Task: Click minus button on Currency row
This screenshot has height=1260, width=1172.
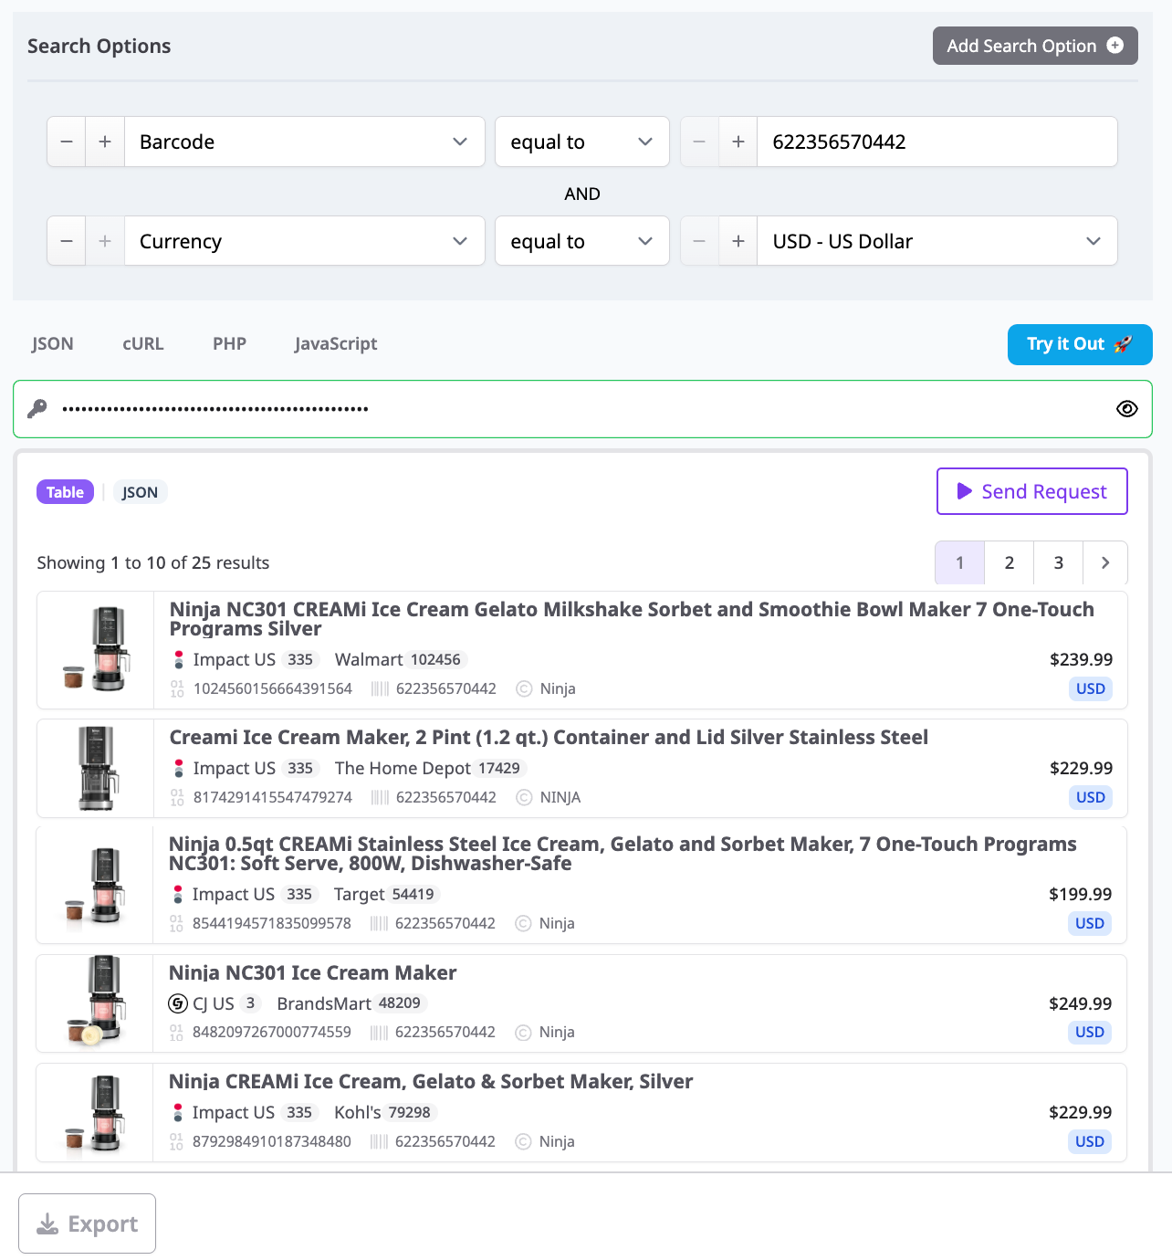Action: [67, 241]
